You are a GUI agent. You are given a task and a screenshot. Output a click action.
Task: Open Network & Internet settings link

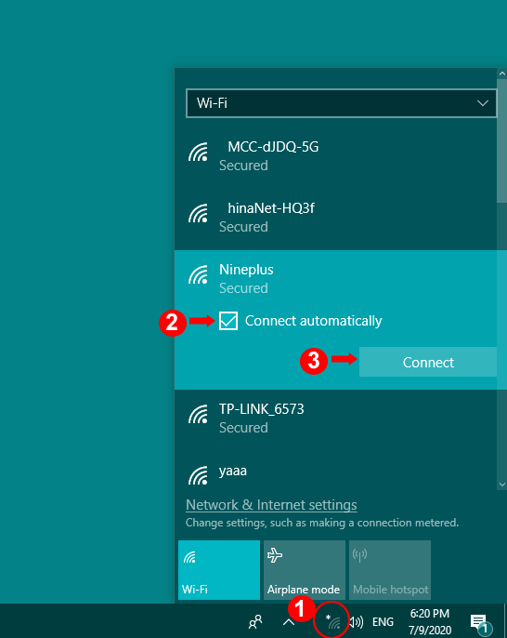(271, 505)
